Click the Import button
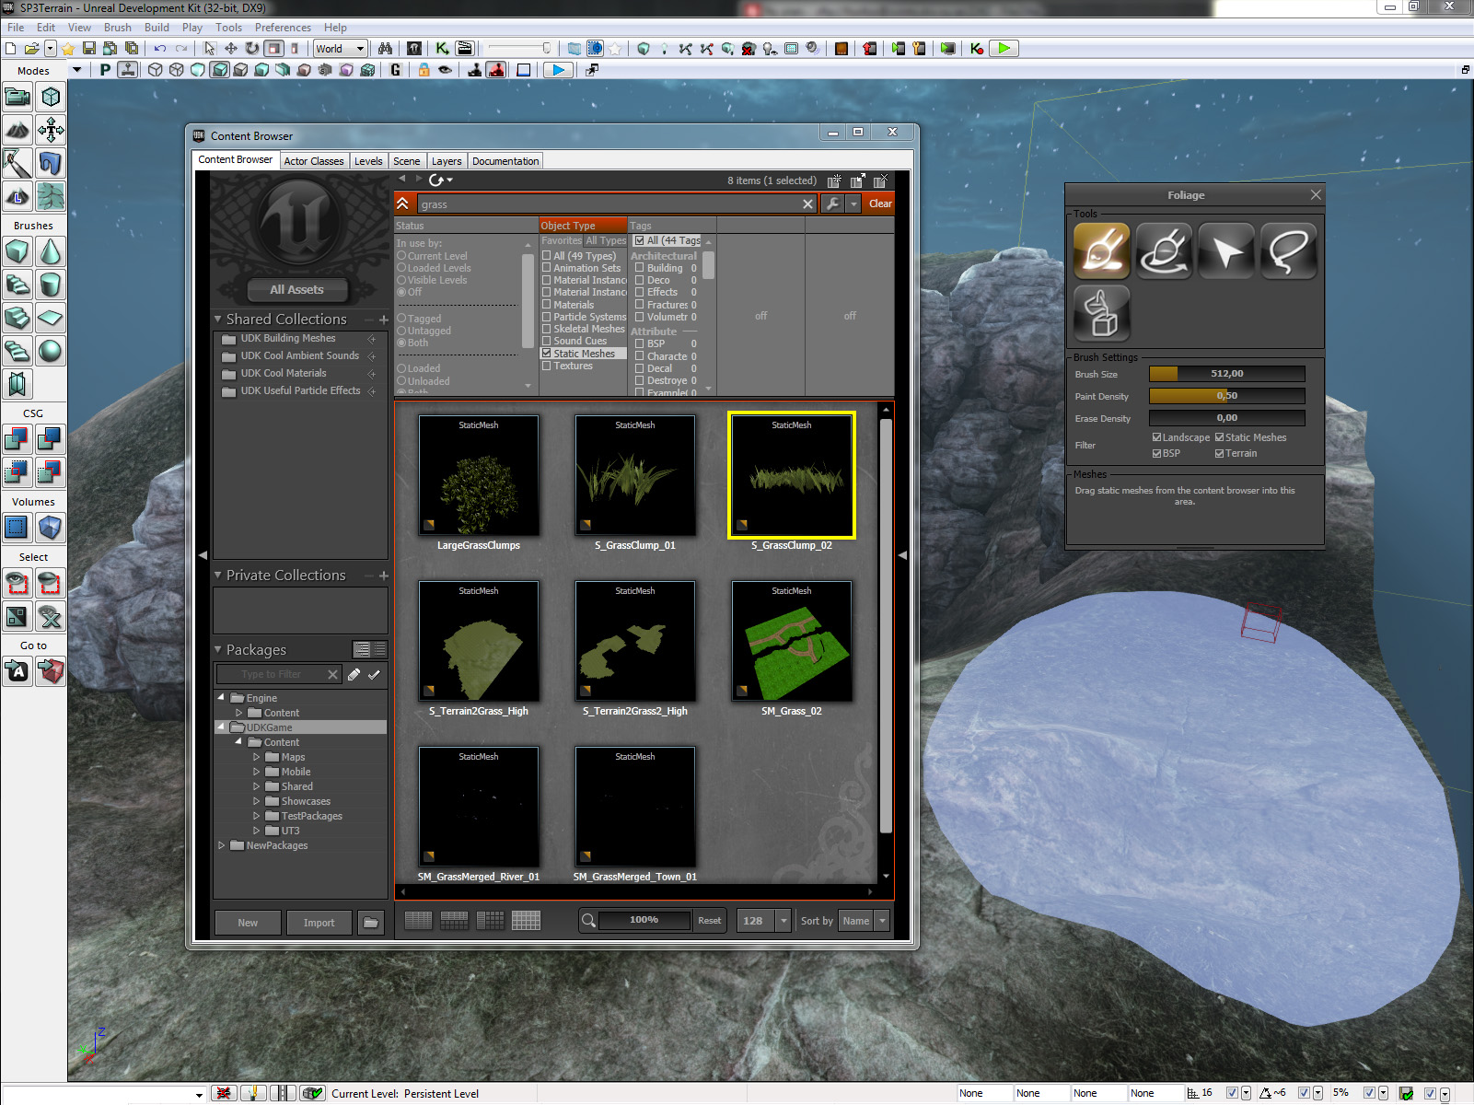The image size is (1474, 1105). click(319, 923)
